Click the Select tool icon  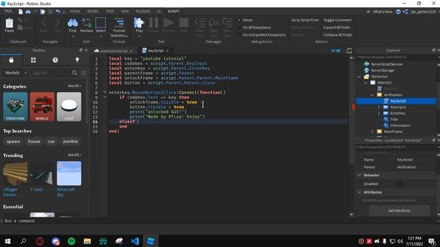click(100, 23)
